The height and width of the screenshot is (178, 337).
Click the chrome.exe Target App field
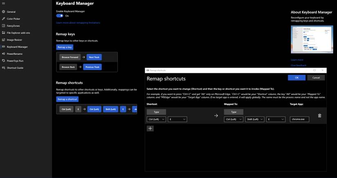tap(299, 119)
